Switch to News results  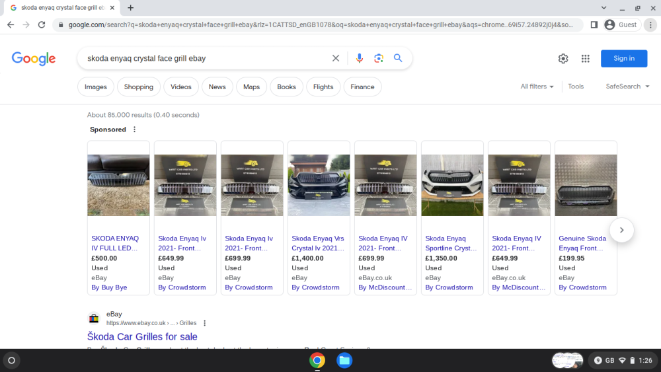tap(217, 87)
